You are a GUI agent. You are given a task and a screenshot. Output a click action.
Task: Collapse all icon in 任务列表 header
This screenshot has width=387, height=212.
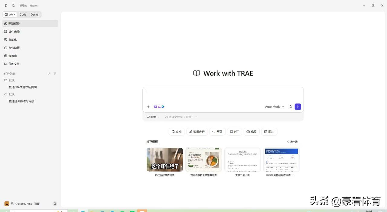coord(49,74)
